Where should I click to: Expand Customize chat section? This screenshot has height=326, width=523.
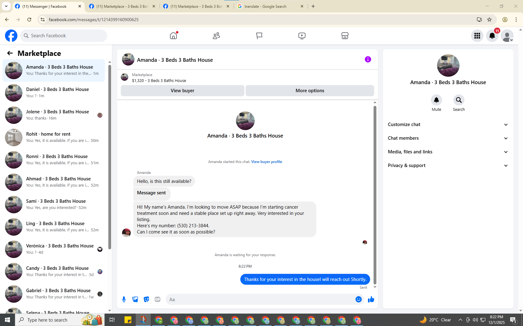(x=448, y=125)
